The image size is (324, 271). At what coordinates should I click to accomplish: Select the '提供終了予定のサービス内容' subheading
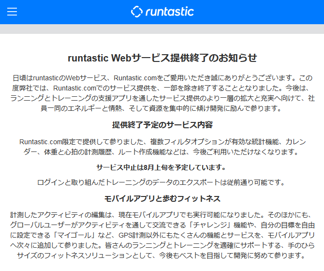162,125
